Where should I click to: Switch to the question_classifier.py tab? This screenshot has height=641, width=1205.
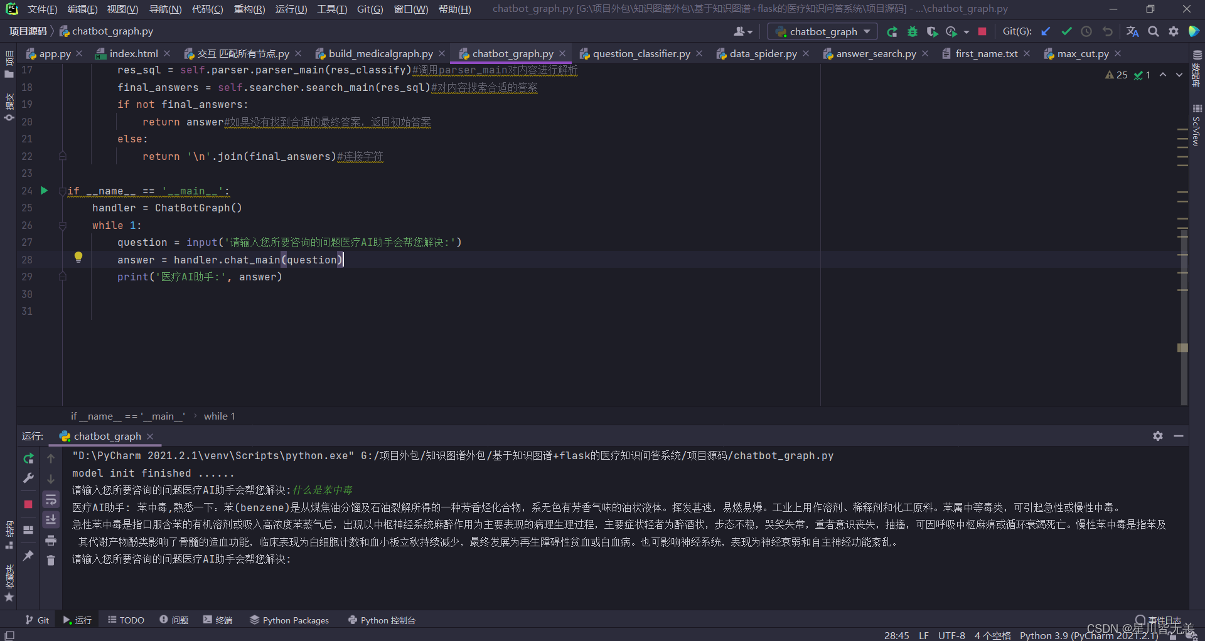tap(641, 53)
